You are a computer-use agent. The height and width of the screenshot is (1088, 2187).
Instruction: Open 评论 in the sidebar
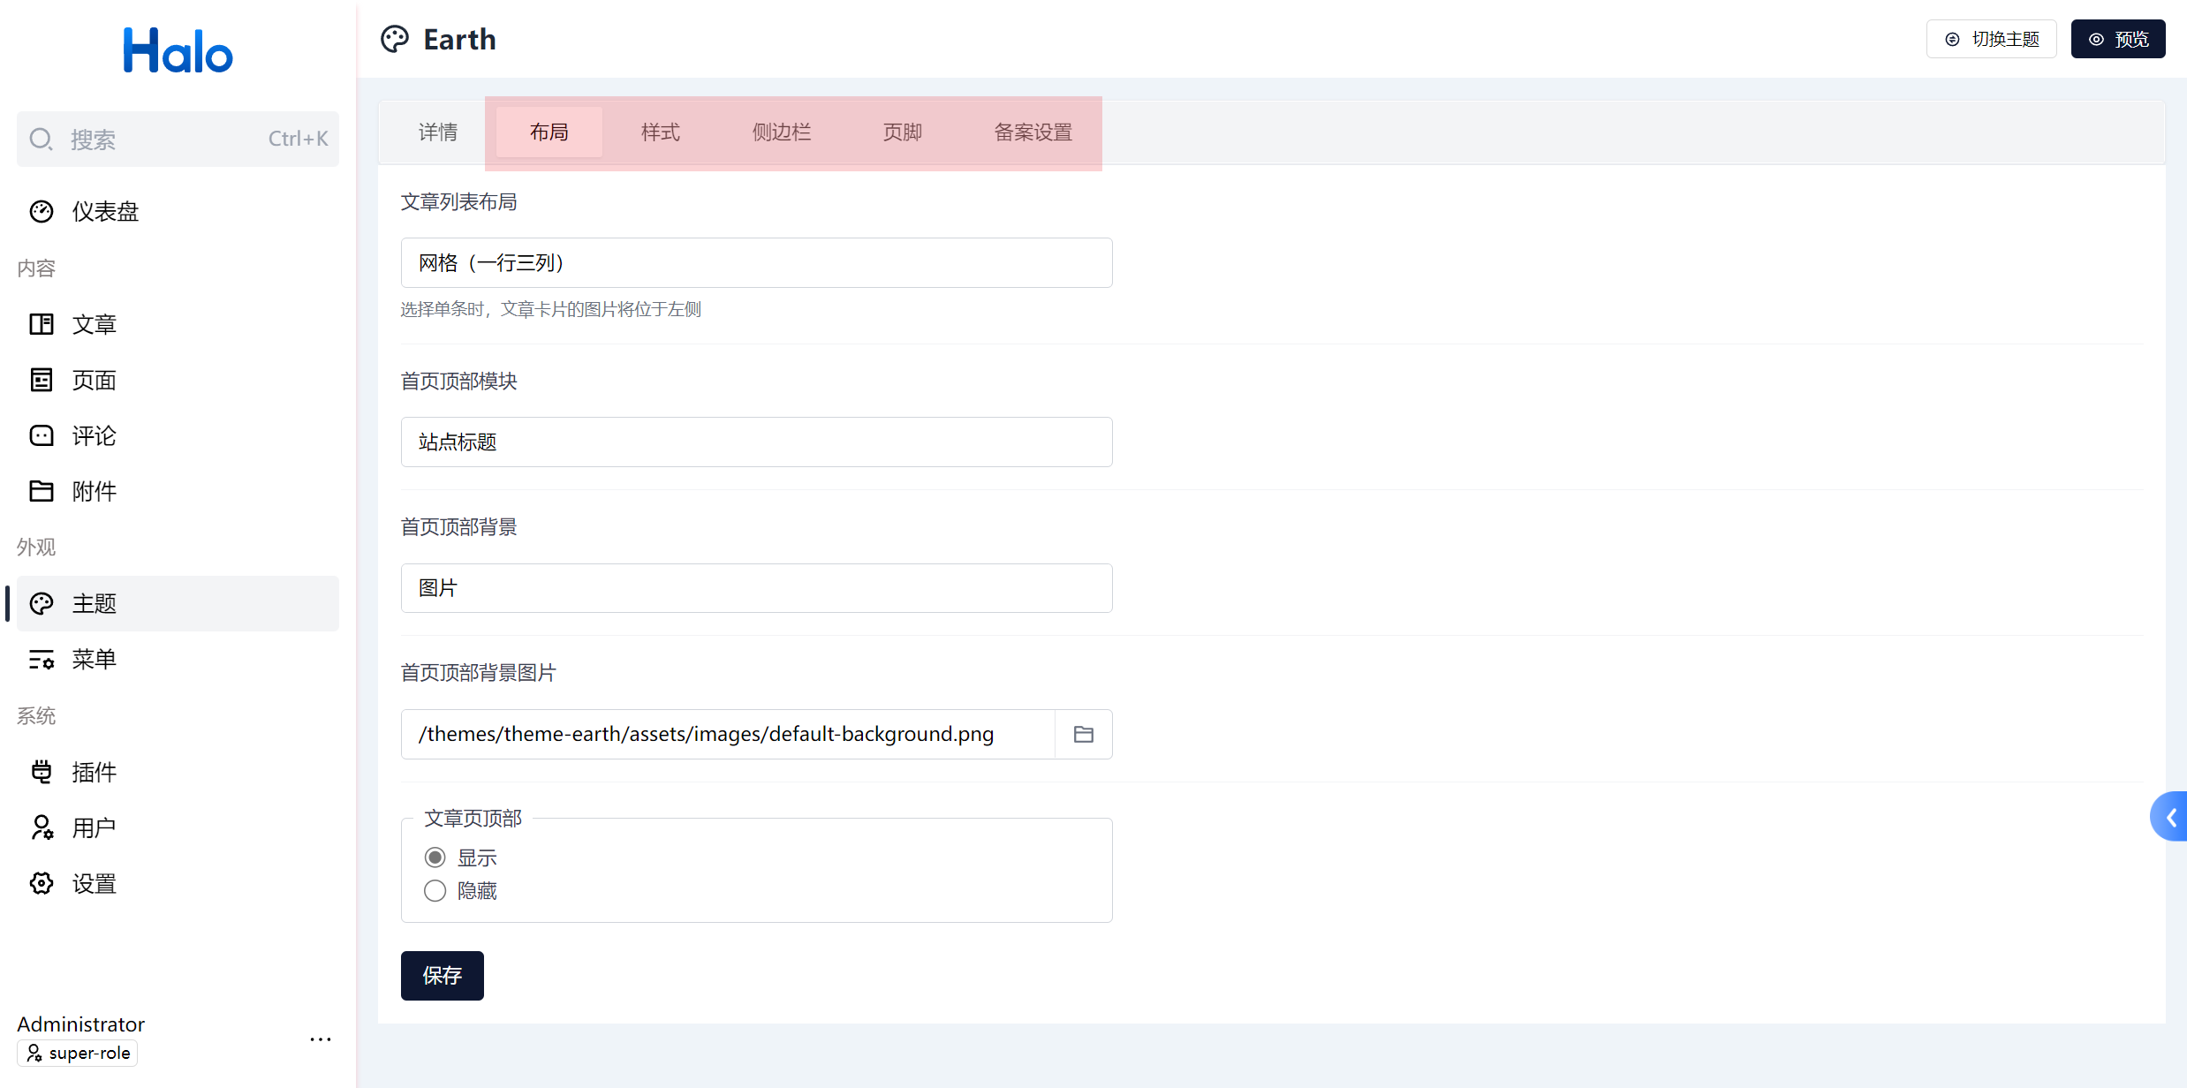pos(178,435)
